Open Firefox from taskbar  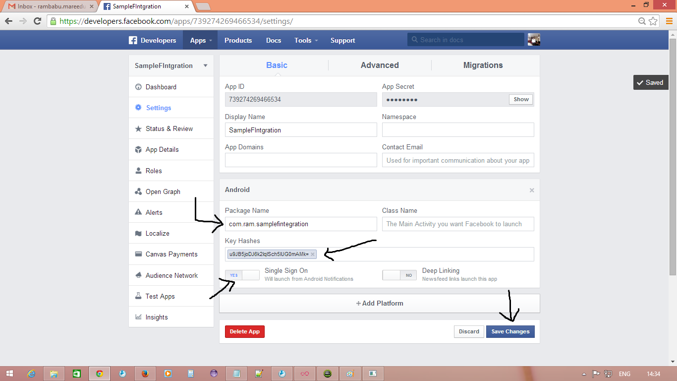(x=145, y=374)
